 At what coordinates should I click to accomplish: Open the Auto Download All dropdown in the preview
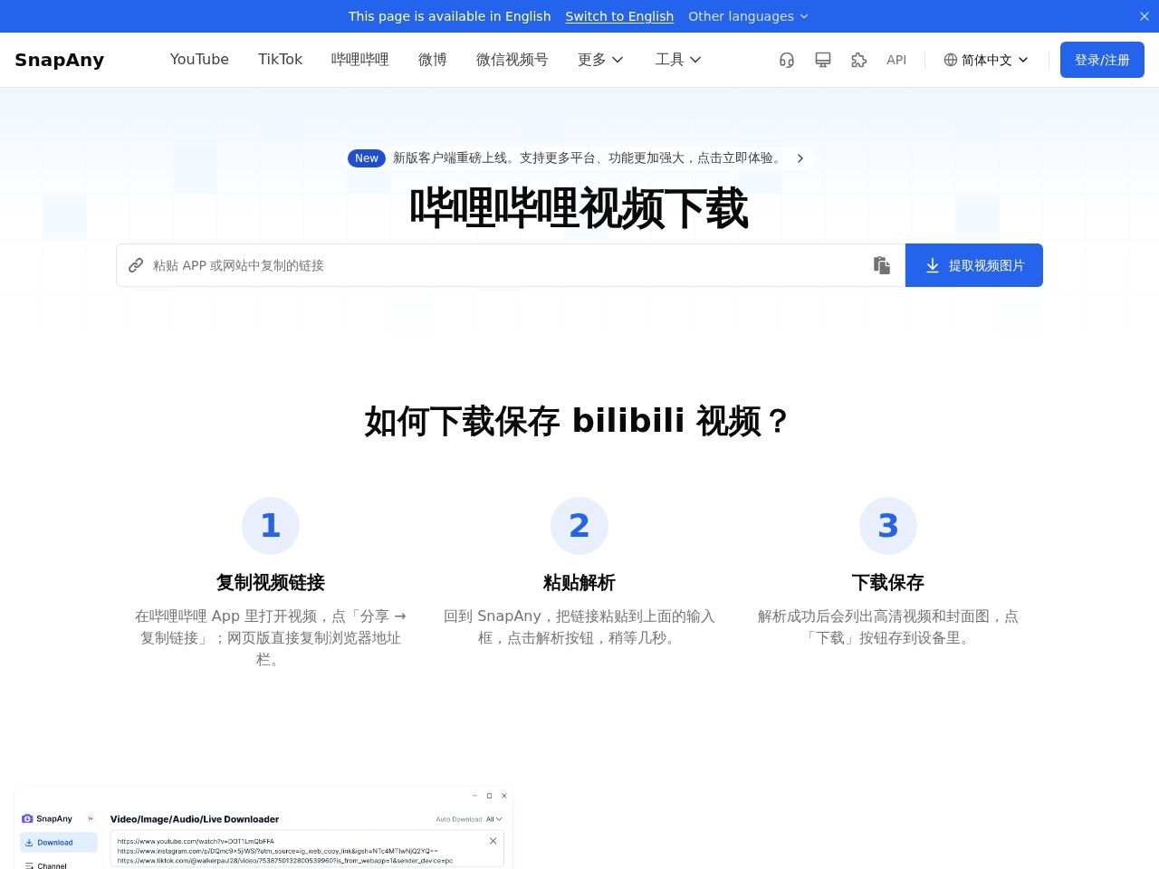click(x=494, y=819)
